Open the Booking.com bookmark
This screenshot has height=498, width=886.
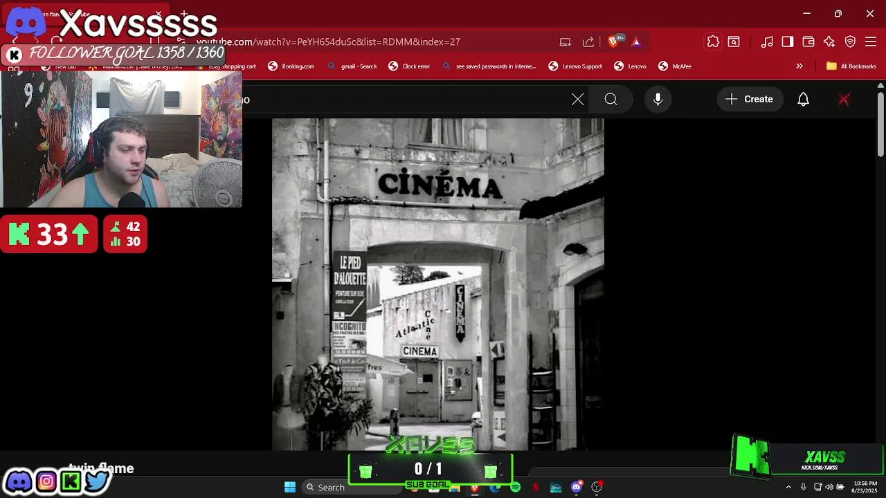(291, 66)
